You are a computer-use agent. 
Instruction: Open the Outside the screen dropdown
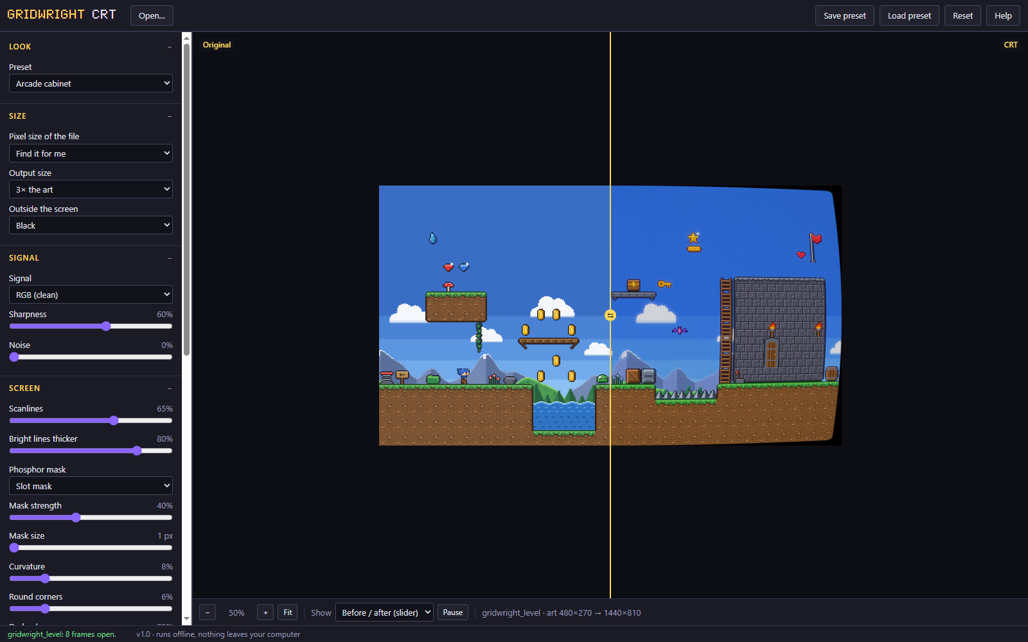pyautogui.click(x=91, y=225)
